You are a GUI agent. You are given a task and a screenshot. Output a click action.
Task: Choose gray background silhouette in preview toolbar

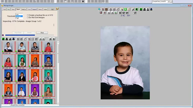(144, 9)
